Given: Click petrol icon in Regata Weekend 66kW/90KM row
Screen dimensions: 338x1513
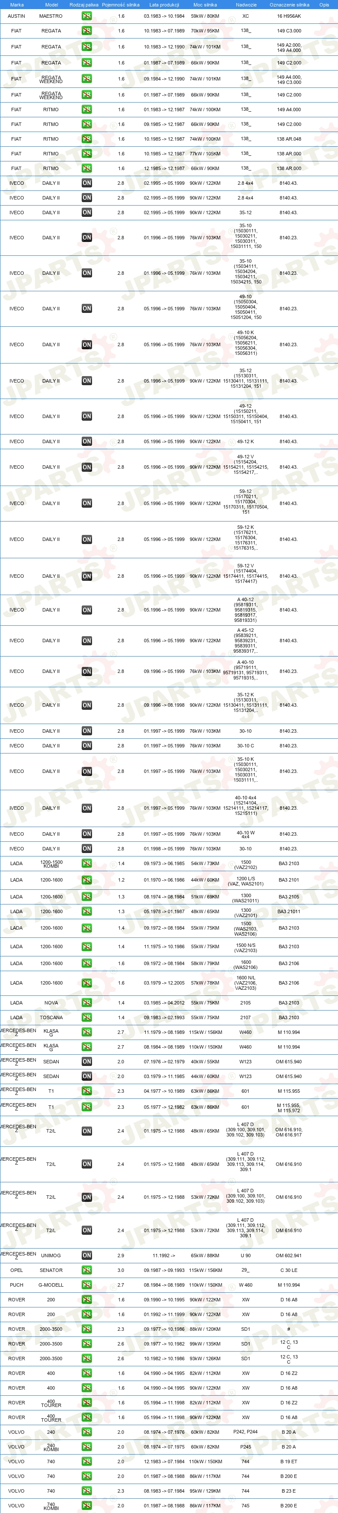Looking at the screenshot, I should pyautogui.click(x=87, y=94).
